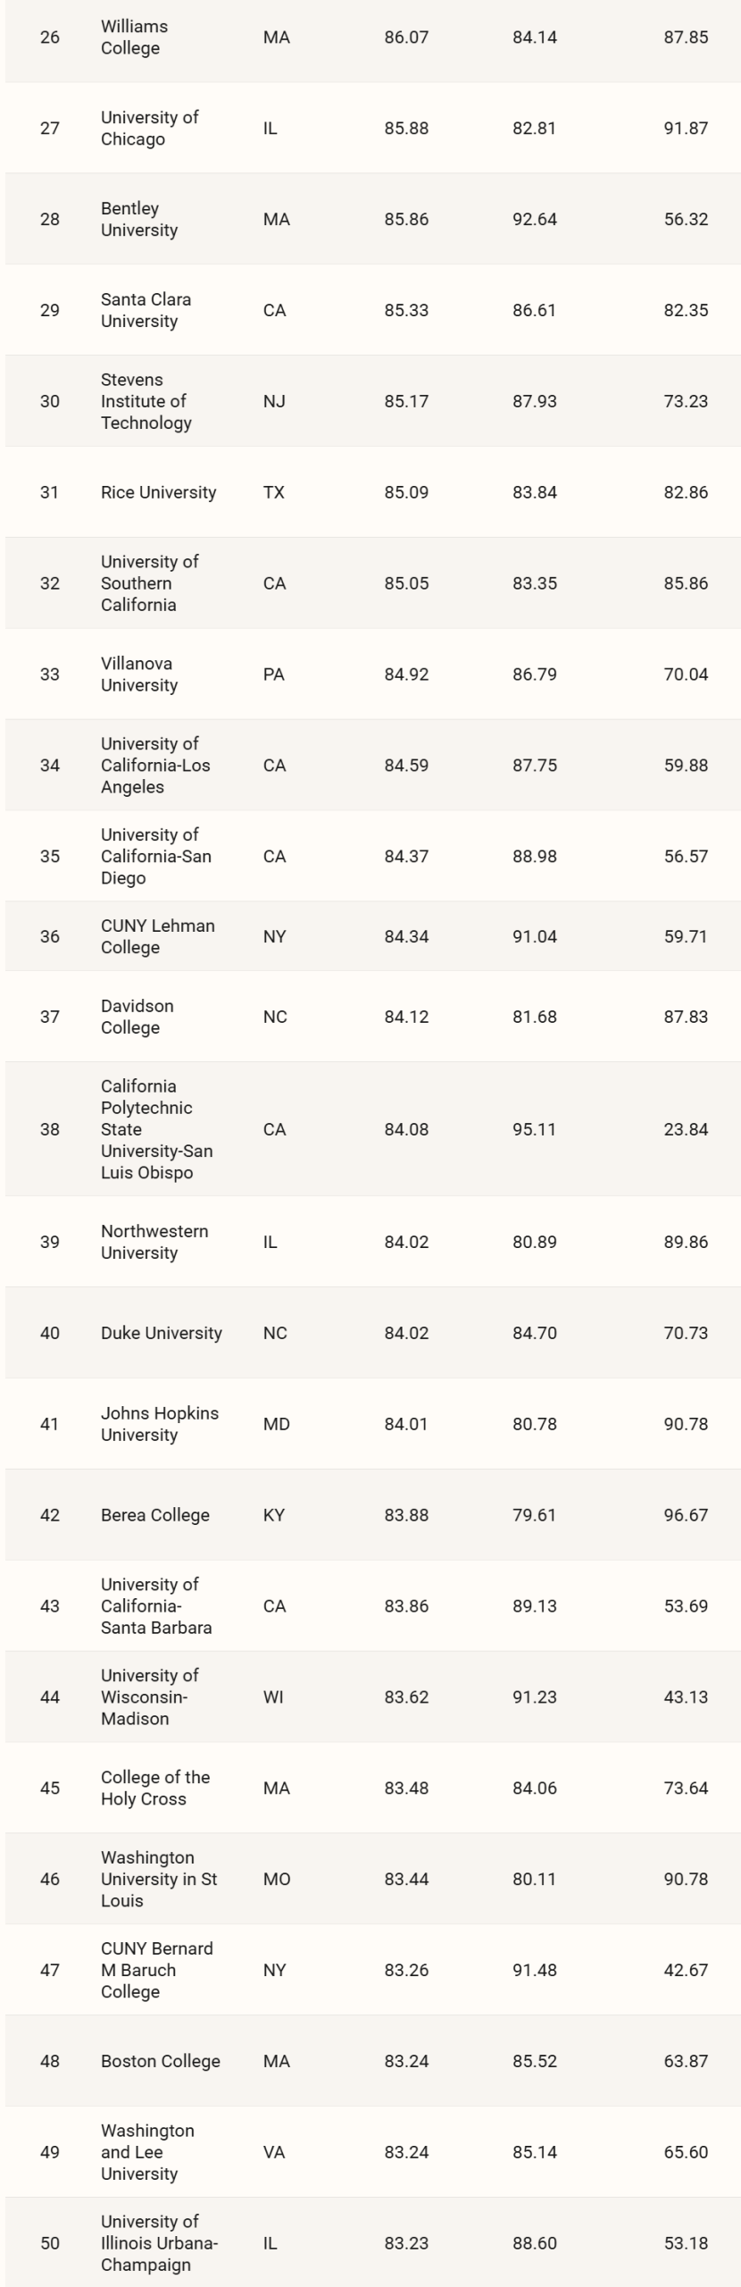Image resolution: width=741 pixels, height=2287 pixels.
Task: Select the Boston College name
Action: pos(160,2061)
